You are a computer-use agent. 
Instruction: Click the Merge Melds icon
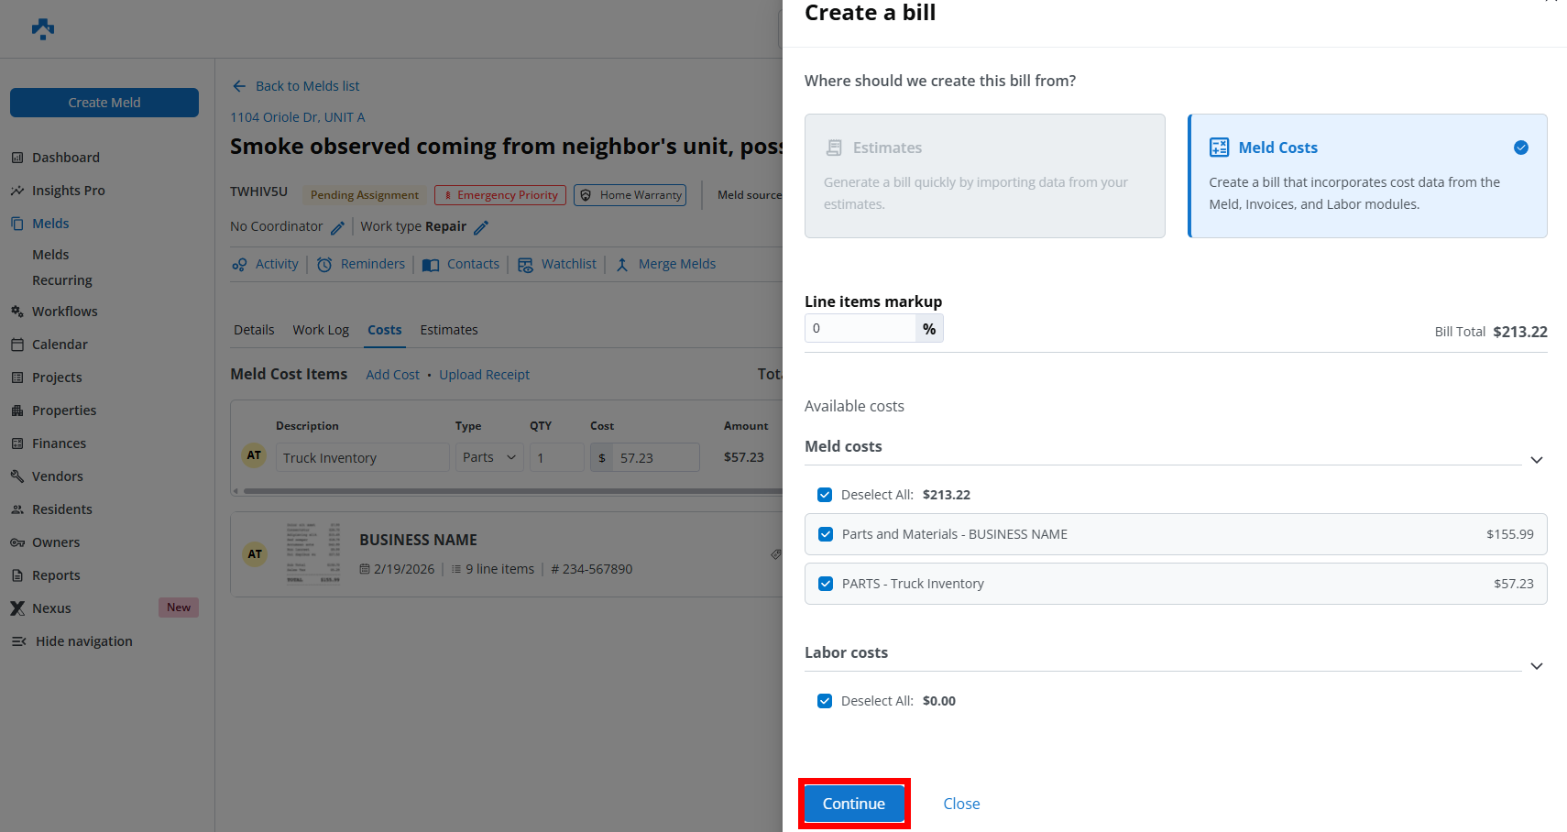[622, 265]
